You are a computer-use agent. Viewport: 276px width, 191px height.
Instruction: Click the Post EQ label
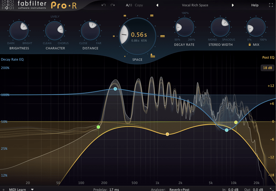[268, 57]
